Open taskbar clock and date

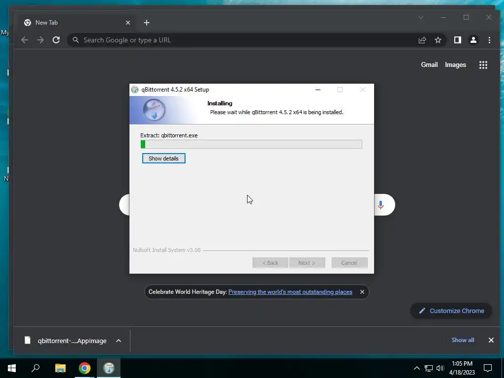coord(462,368)
